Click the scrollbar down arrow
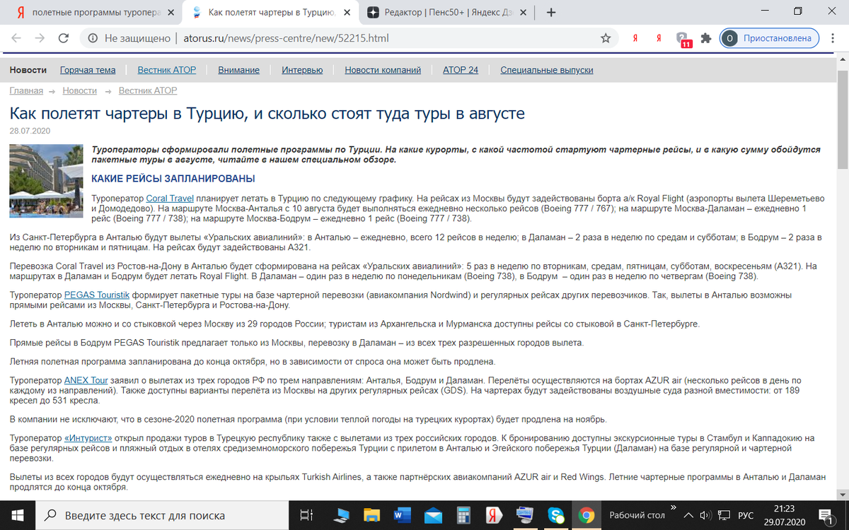 [843, 495]
